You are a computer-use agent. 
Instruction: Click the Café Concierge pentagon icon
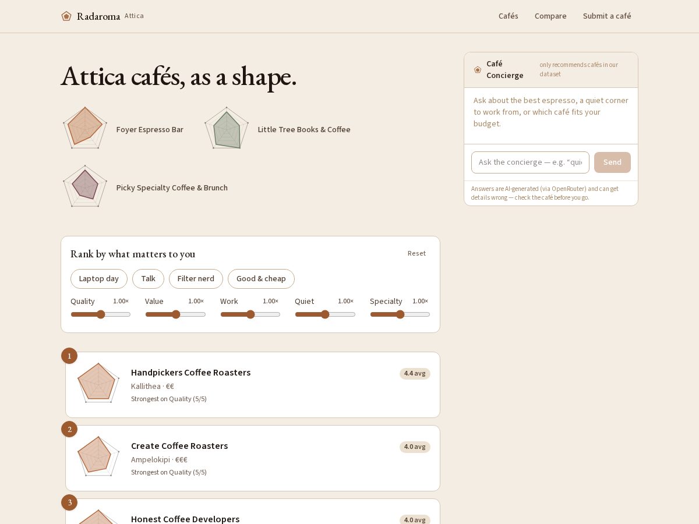(x=478, y=70)
